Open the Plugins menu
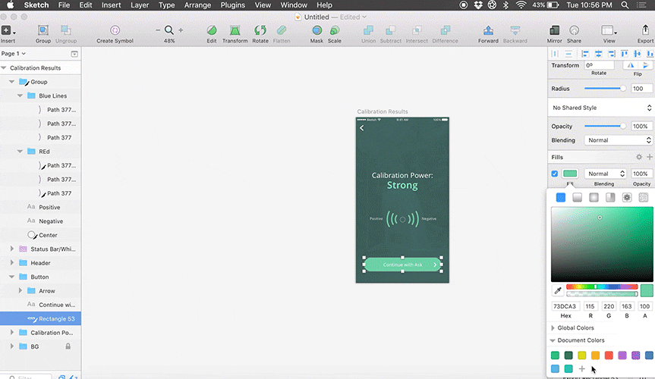The image size is (655, 379). [231, 5]
